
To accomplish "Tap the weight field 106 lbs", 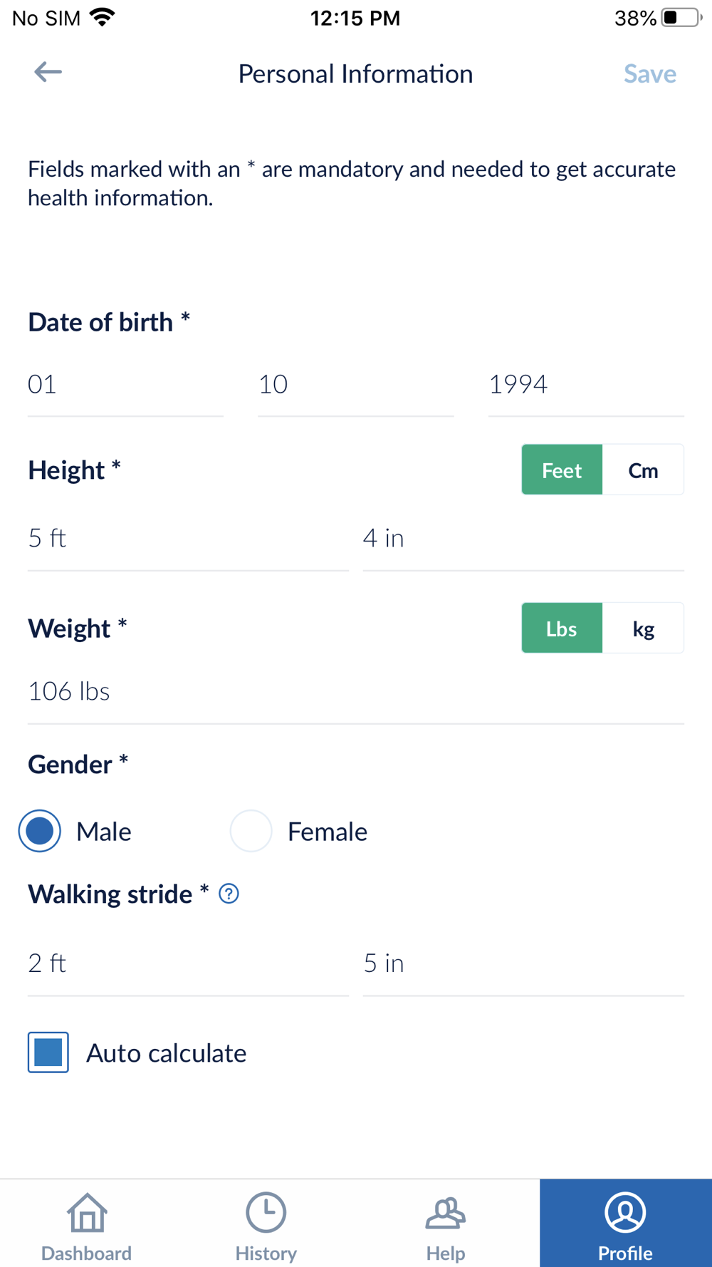I will pyautogui.click(x=355, y=692).
